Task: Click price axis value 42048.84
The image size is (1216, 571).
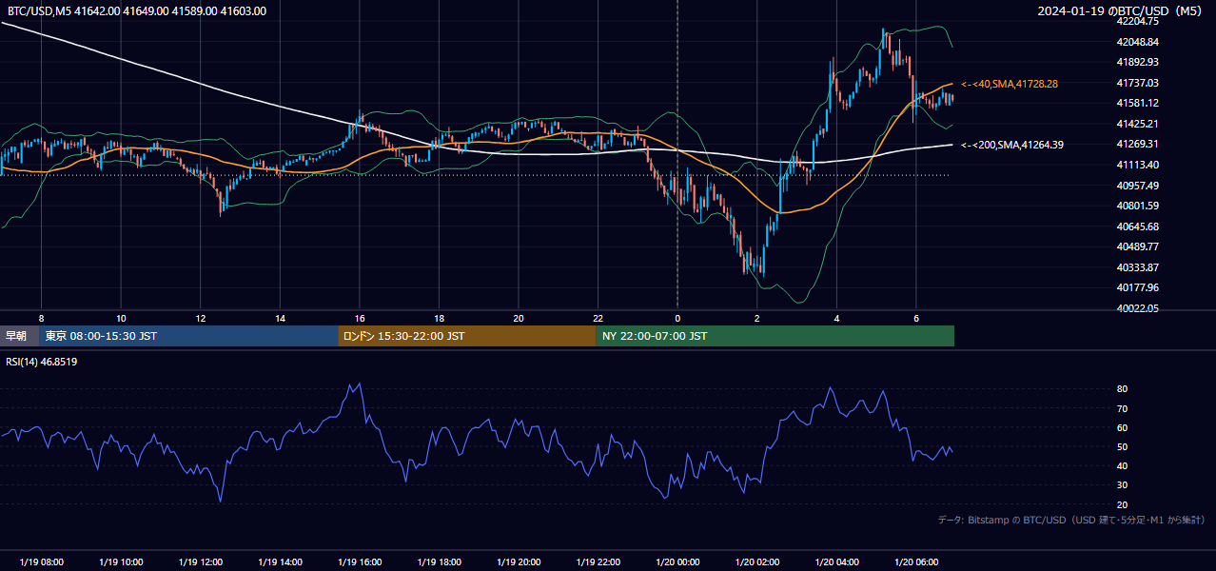Action: pos(1138,42)
